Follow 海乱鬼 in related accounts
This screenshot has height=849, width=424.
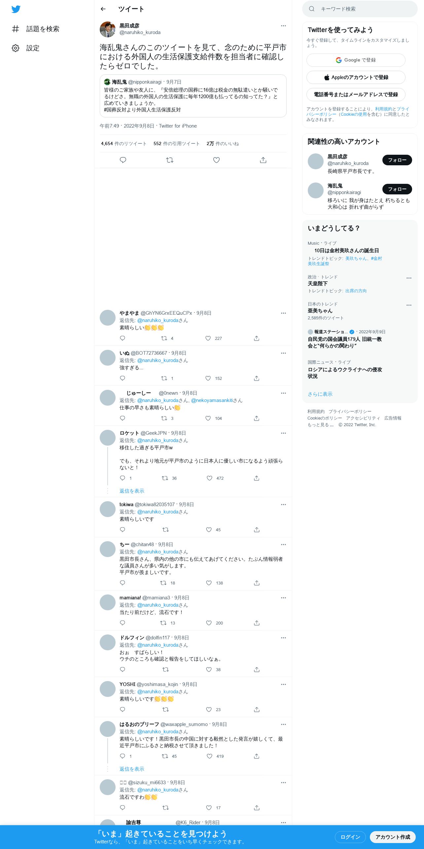[x=397, y=189]
